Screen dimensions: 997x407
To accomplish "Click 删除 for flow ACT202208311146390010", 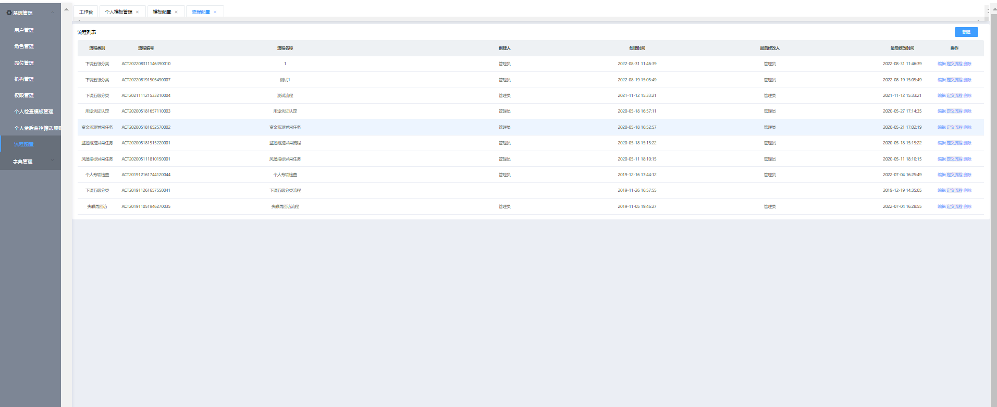I will (x=967, y=64).
